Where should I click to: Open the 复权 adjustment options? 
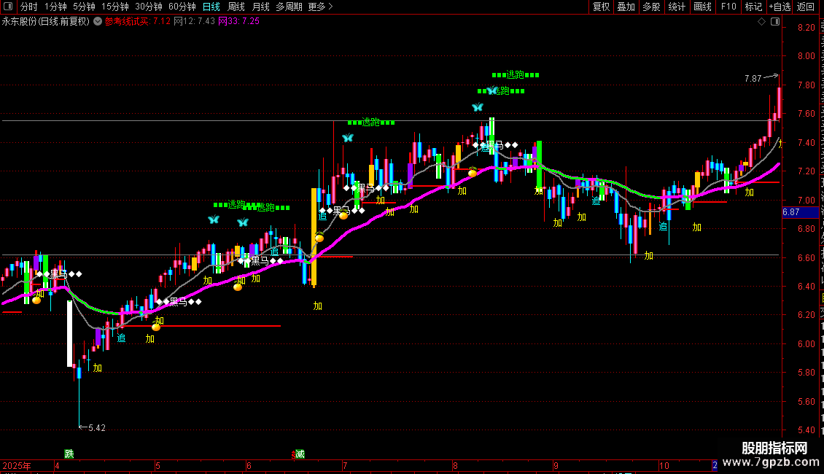601,7
